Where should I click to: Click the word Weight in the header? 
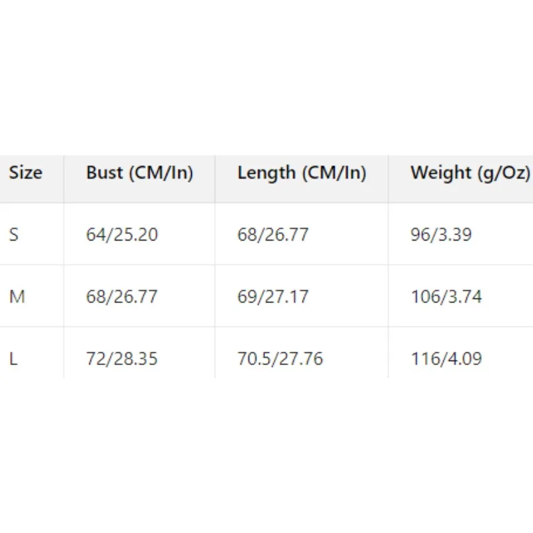tap(440, 173)
